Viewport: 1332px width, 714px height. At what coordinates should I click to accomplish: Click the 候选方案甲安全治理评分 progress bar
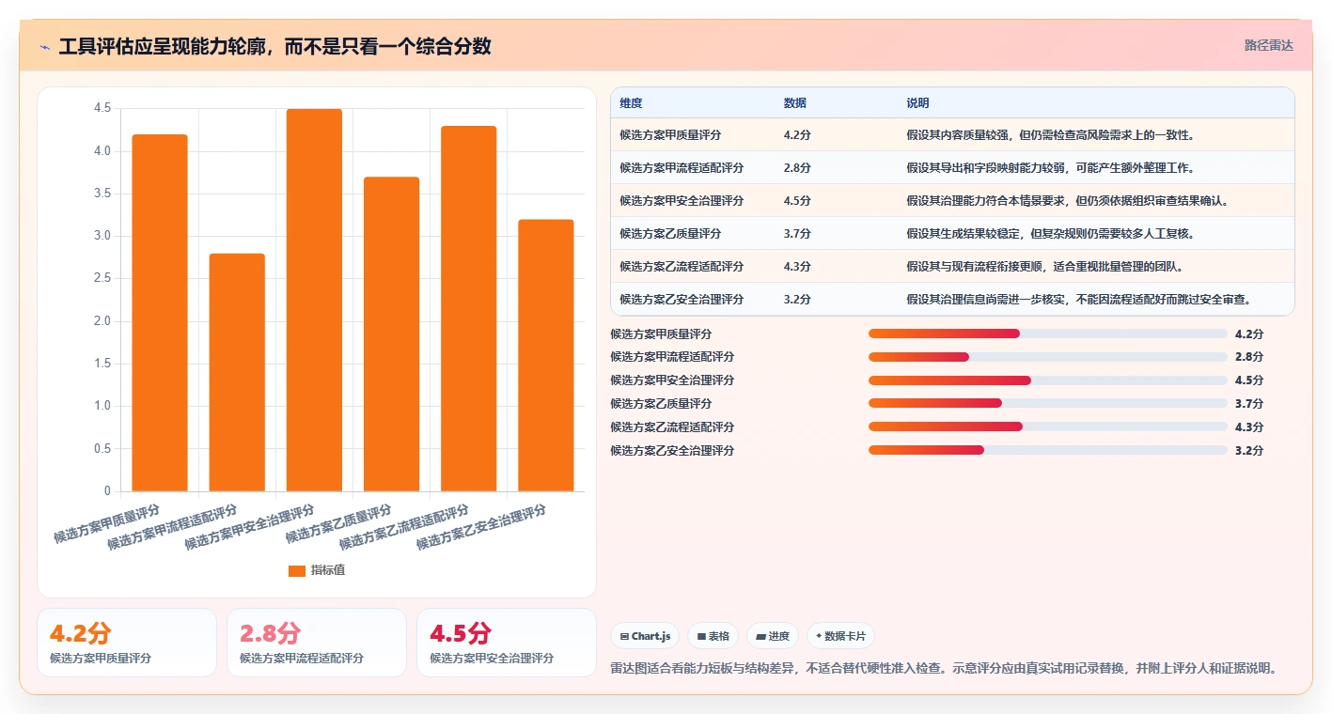(1048, 380)
